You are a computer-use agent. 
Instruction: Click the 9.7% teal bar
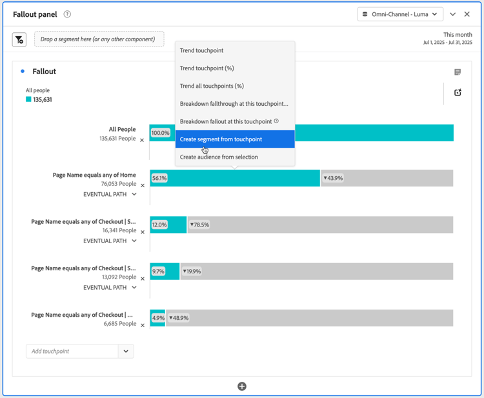[x=165, y=271]
